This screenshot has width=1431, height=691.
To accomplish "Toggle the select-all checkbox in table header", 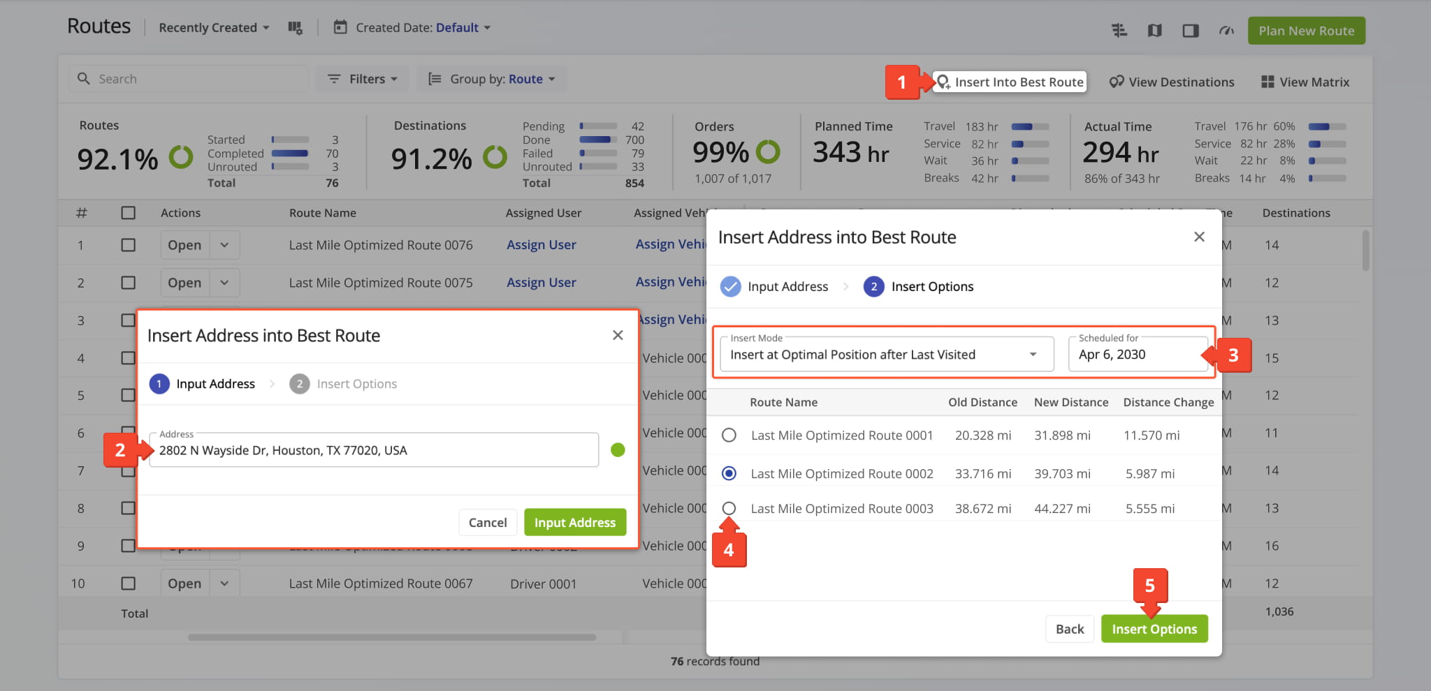I will (x=128, y=213).
